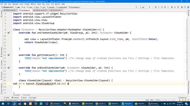Click the Sync Project with Gradle icon

(172, 7)
